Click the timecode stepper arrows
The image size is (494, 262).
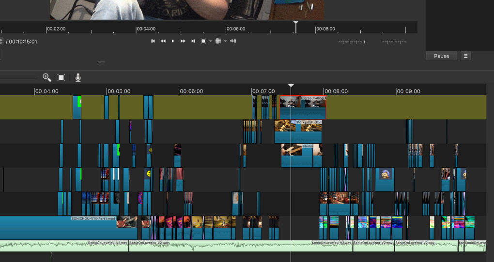1,42
